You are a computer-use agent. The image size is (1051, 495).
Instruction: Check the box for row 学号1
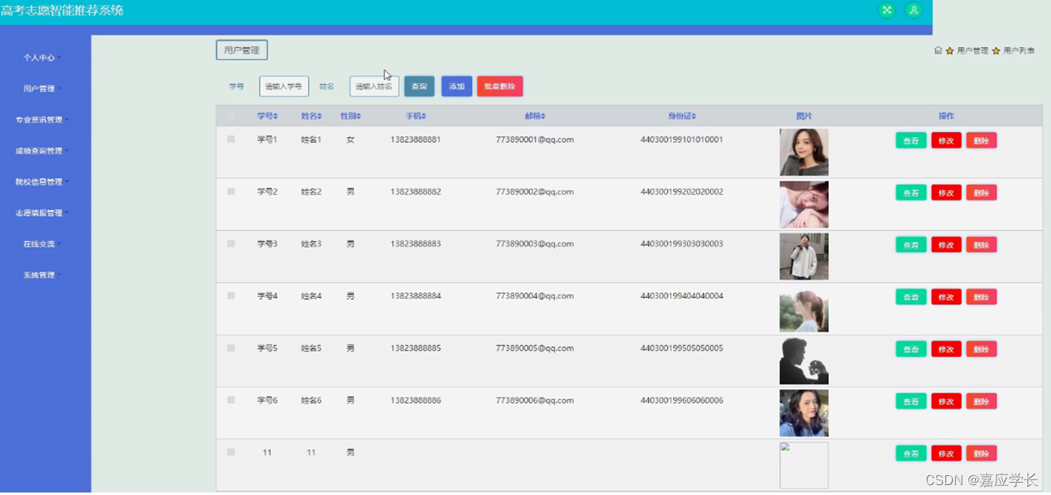coord(231,139)
